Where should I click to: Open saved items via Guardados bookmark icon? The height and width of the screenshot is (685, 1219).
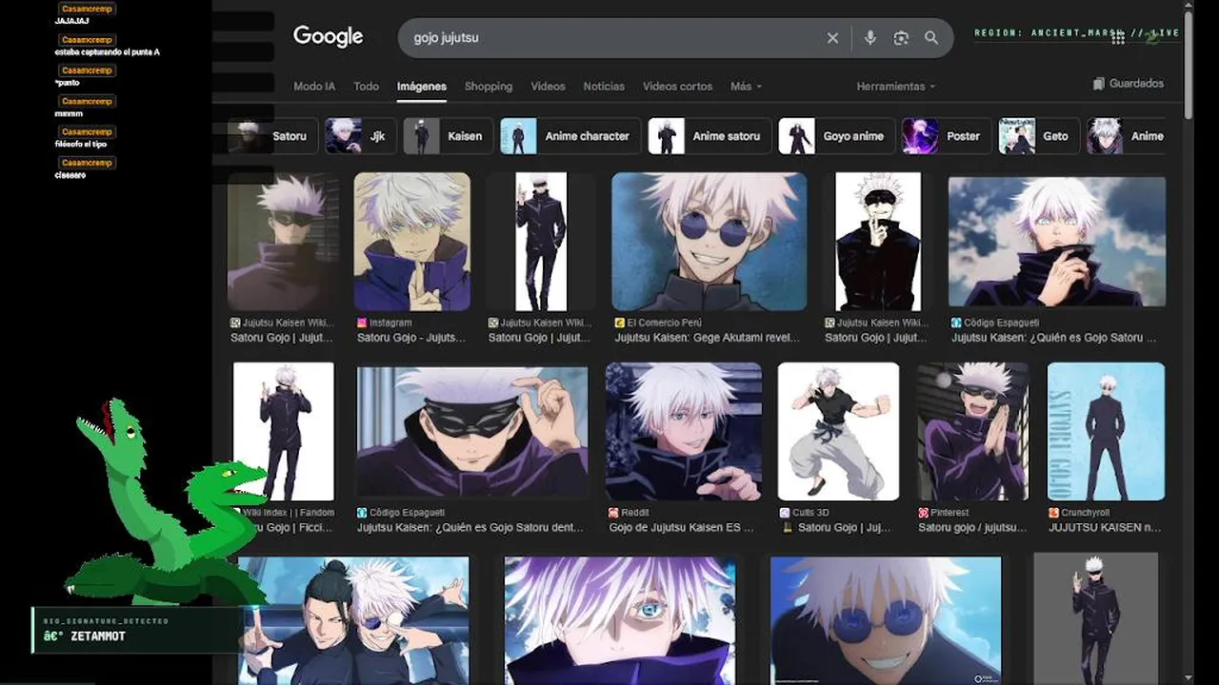1129,84
